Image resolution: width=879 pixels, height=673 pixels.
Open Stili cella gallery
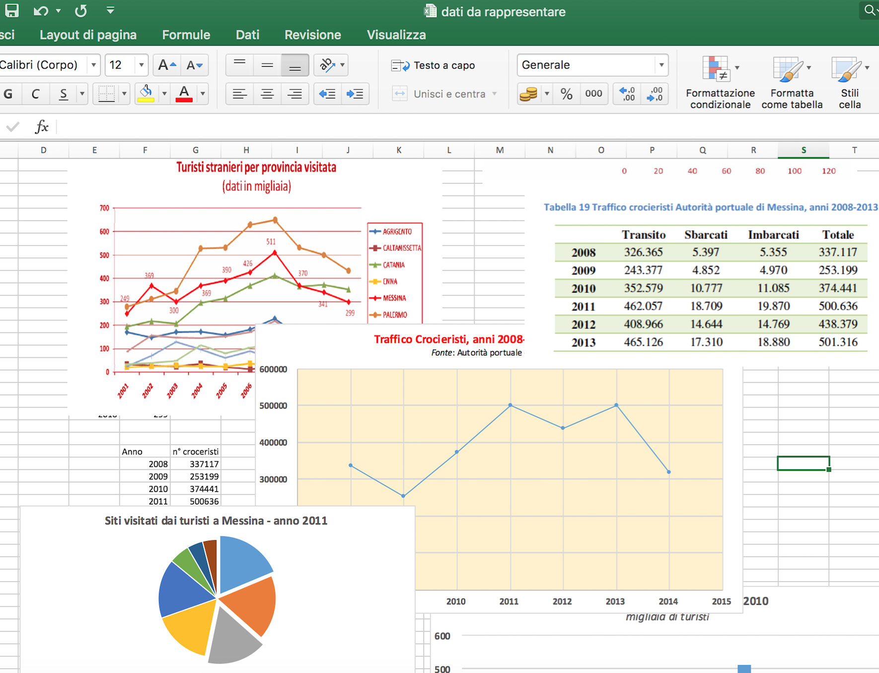click(850, 83)
